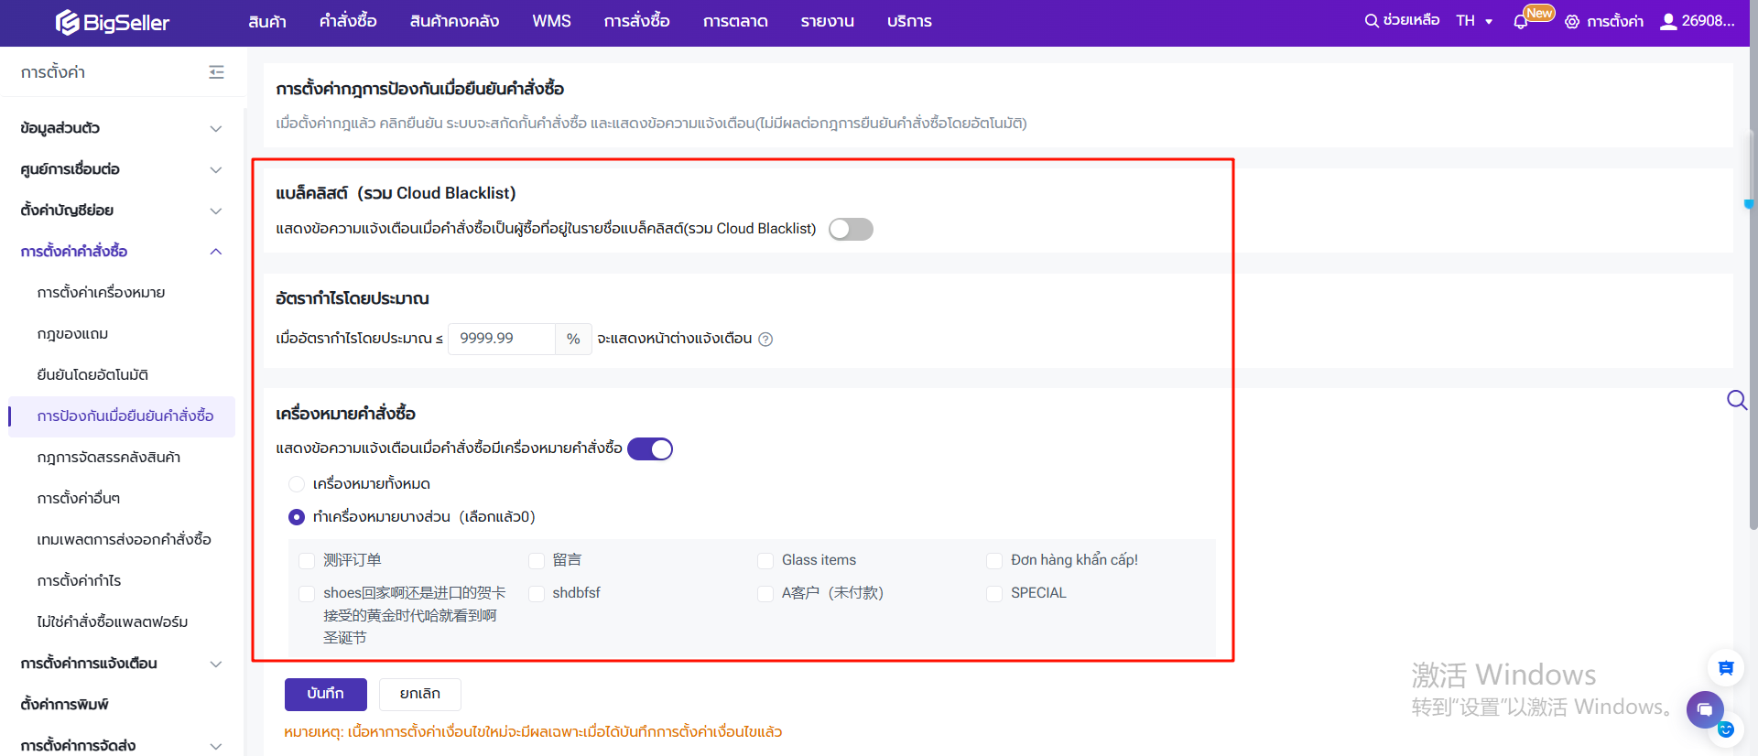
Task: Open the feedback message icon at bottom right
Action: point(1726,668)
